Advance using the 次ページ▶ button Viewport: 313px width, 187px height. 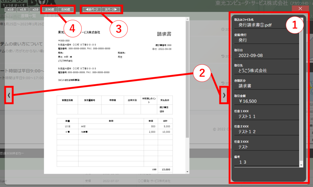[110, 9]
